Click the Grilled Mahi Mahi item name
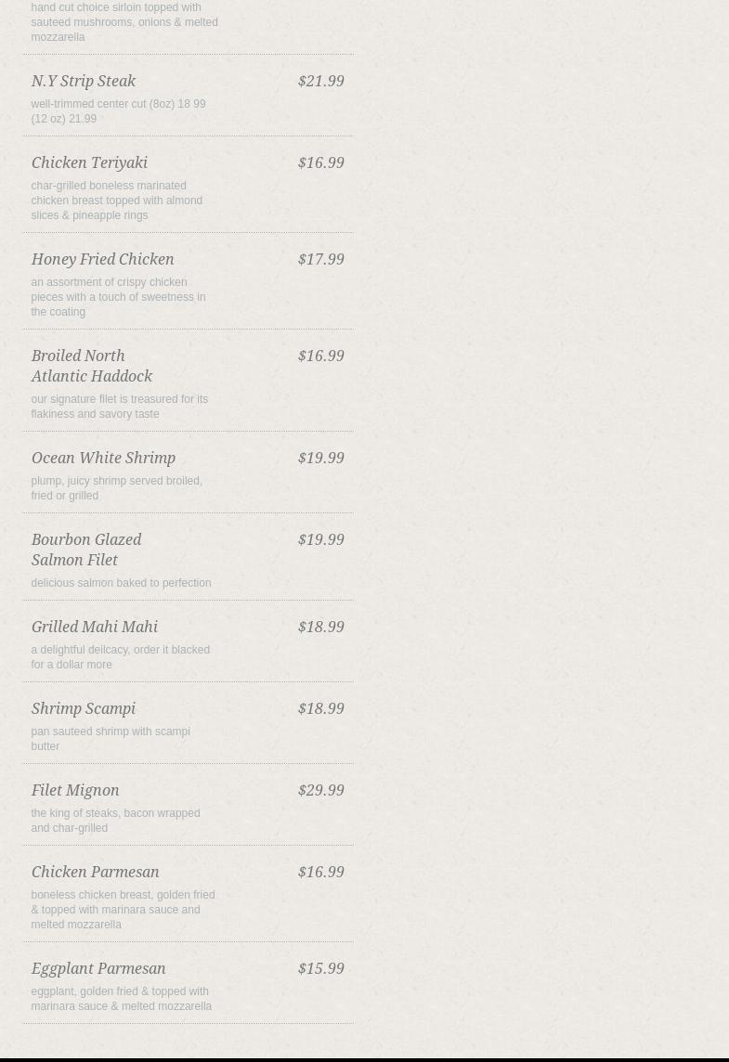Screen dimensions: 729x1062 95,628
